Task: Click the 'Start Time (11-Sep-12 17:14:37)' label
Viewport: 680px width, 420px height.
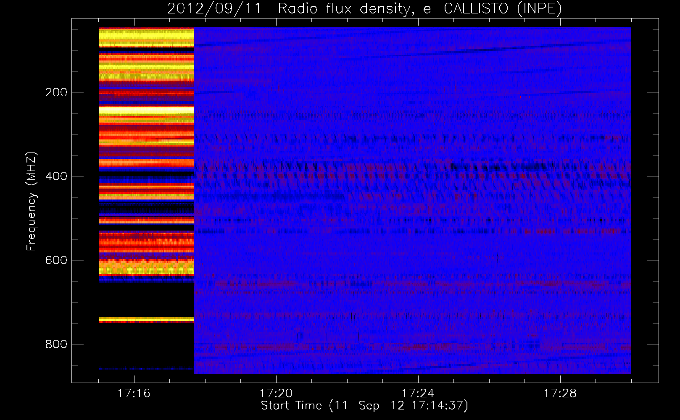Action: tap(364, 406)
